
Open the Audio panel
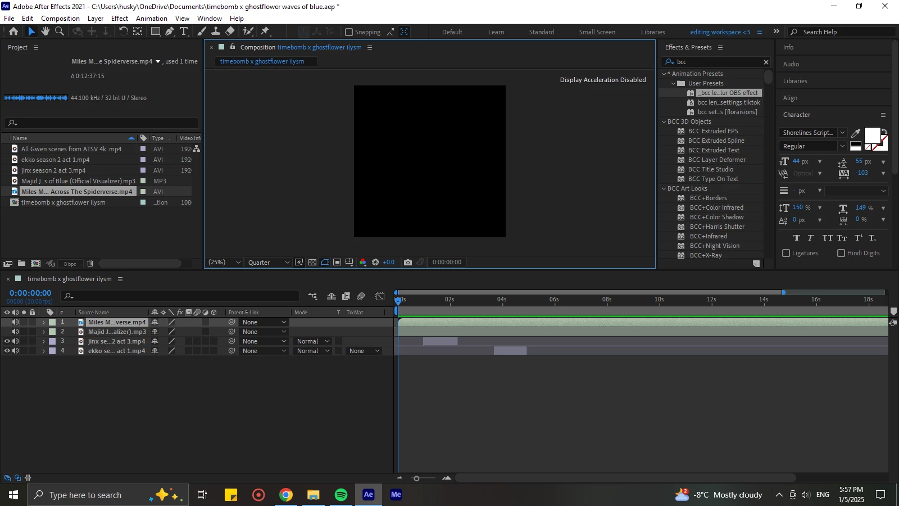791,64
